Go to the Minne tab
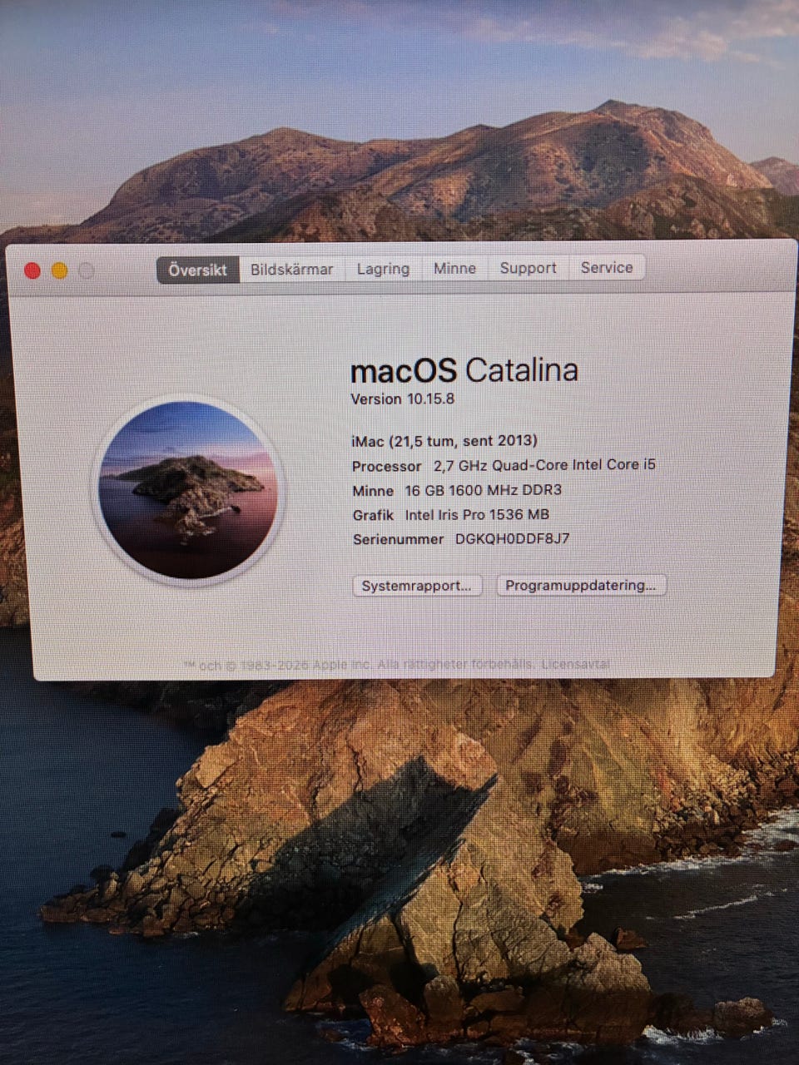The width and height of the screenshot is (799, 1065). click(454, 268)
